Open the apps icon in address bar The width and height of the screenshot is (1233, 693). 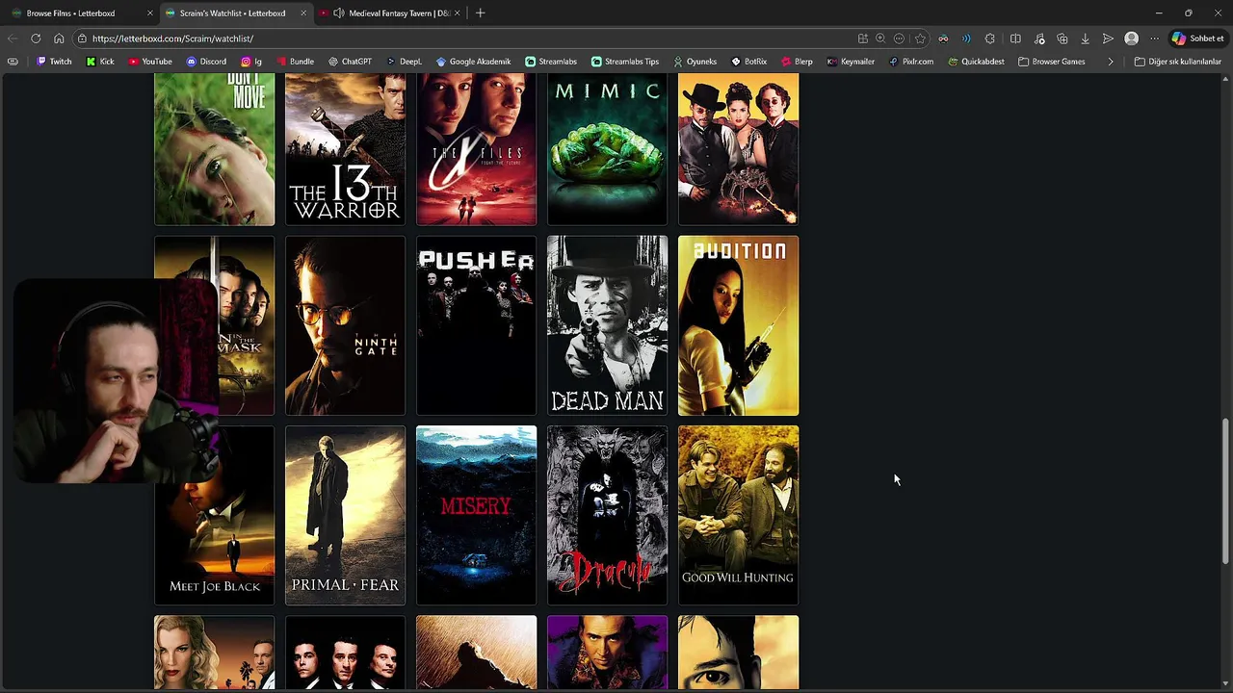862,38
